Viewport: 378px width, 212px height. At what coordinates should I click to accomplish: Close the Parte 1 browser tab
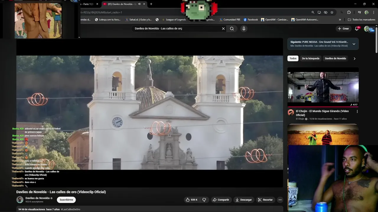(97, 4)
